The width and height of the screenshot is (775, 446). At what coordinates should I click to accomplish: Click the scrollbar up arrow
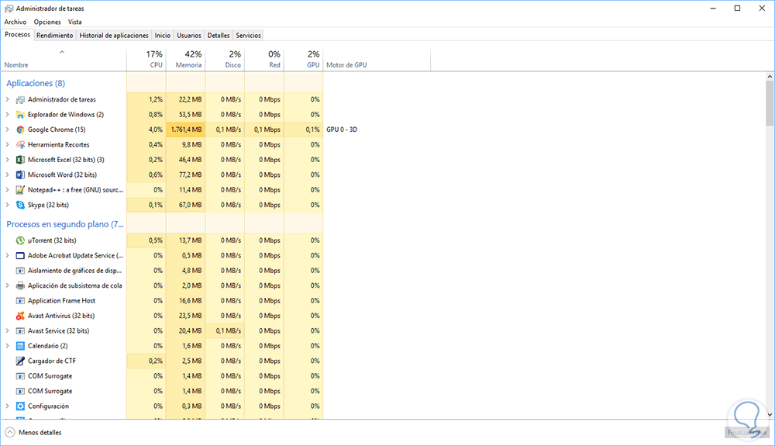point(770,77)
